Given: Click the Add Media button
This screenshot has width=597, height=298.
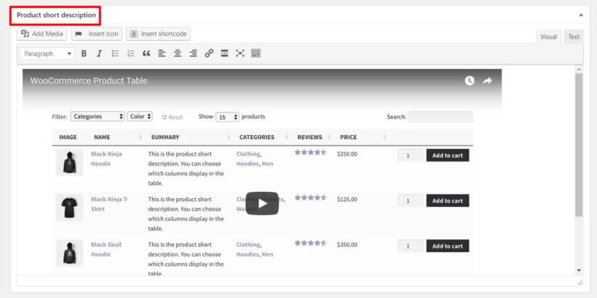Looking at the screenshot, I should [42, 34].
